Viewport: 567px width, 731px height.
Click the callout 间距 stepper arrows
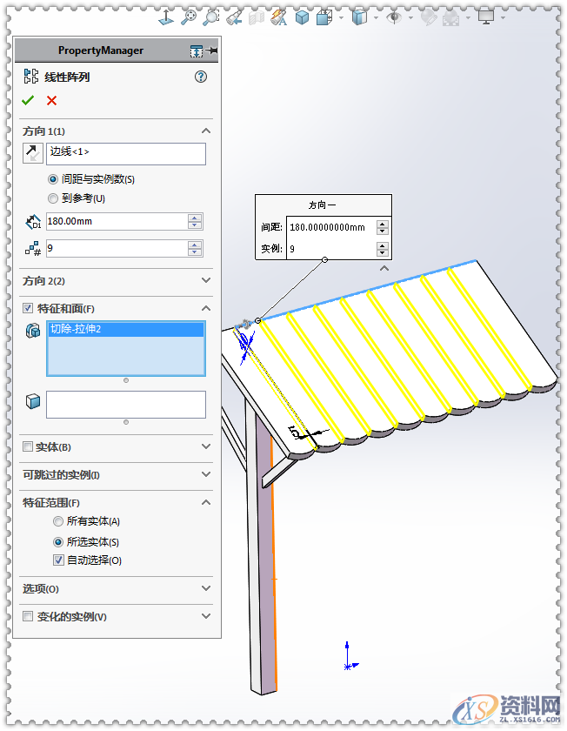(383, 227)
